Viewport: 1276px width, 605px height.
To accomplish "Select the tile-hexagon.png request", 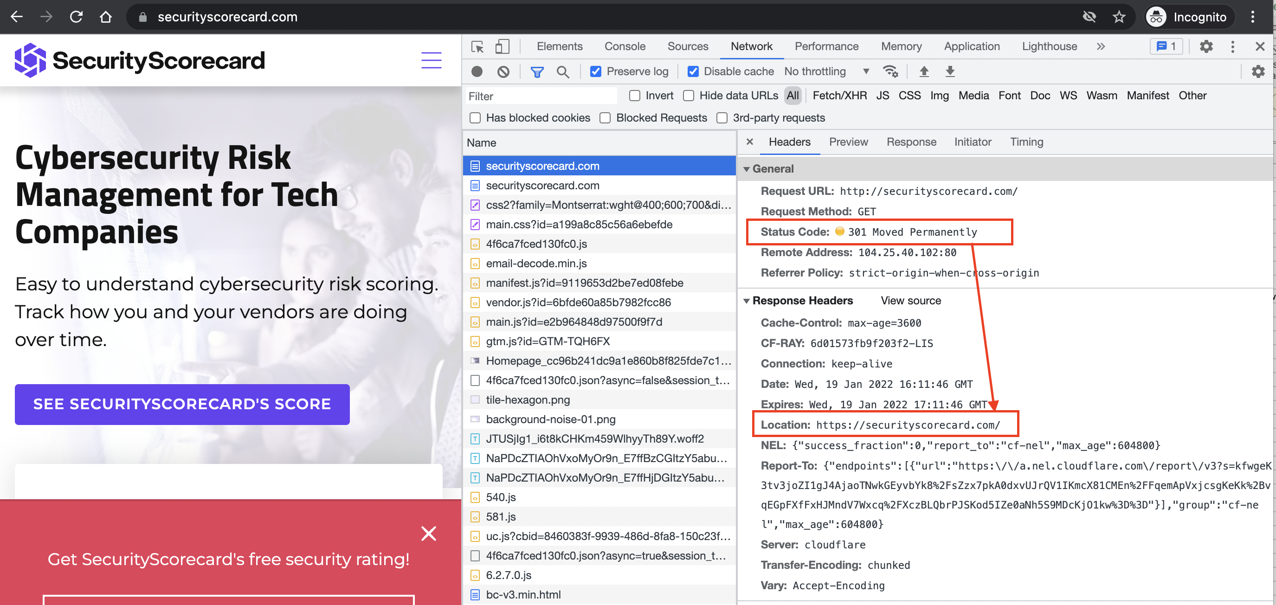I will (x=599, y=399).
